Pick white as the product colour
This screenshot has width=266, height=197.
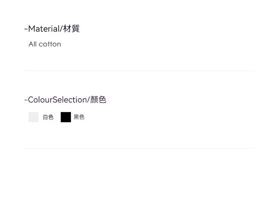[34, 117]
